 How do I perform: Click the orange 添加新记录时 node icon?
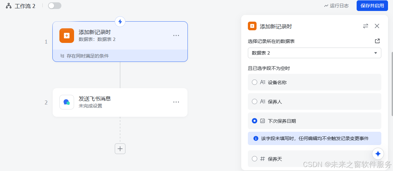67,36
